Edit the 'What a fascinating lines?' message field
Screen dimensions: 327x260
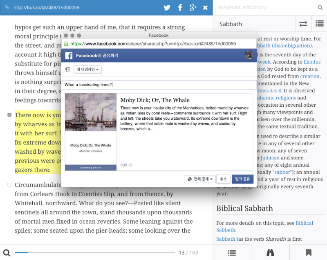[159, 85]
